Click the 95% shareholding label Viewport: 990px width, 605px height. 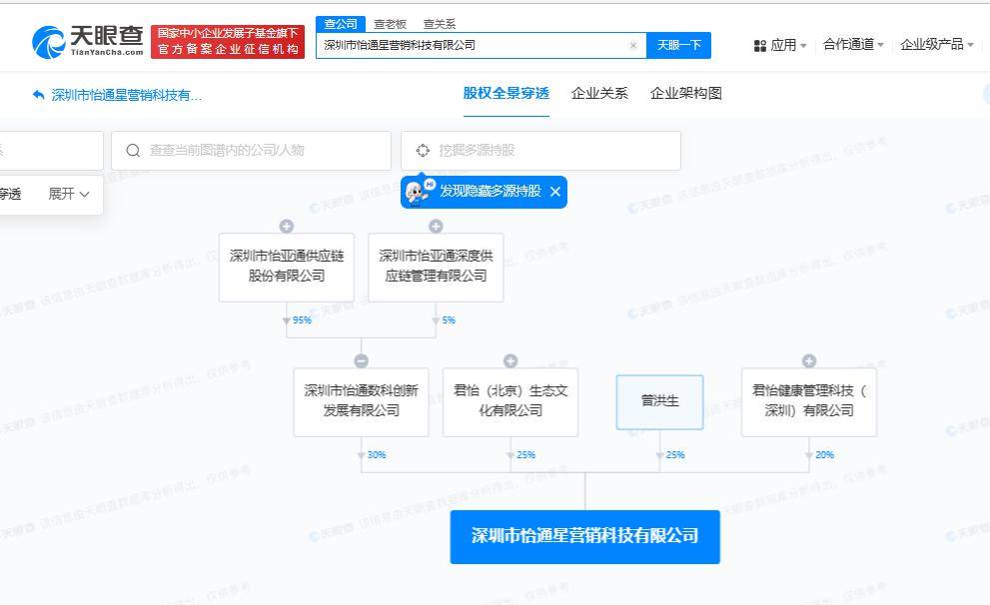302,320
